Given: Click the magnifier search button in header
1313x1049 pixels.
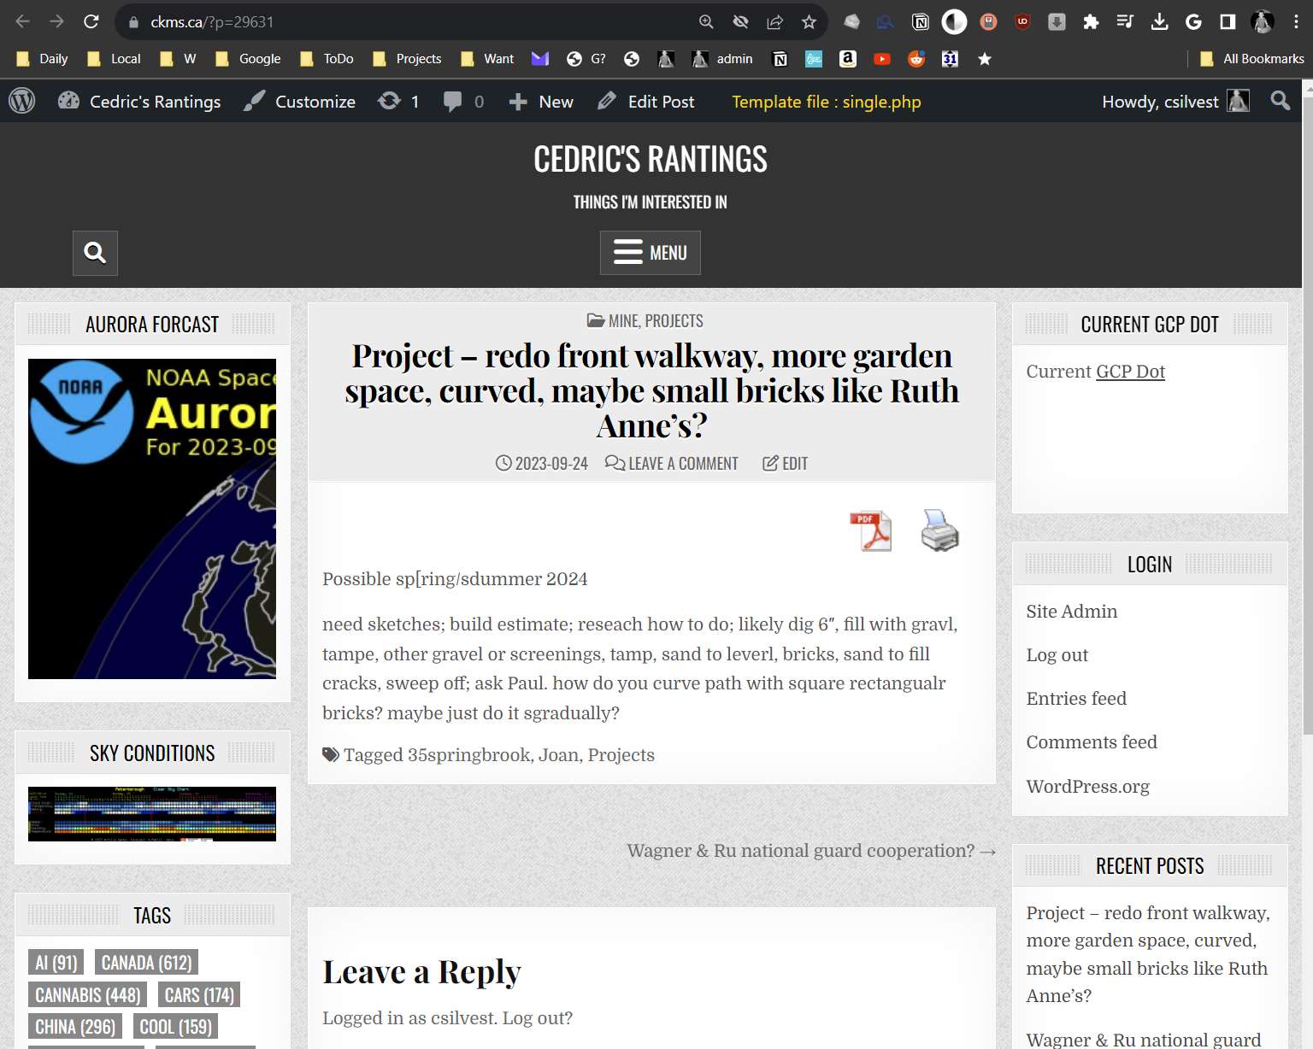Looking at the screenshot, I should (x=95, y=253).
